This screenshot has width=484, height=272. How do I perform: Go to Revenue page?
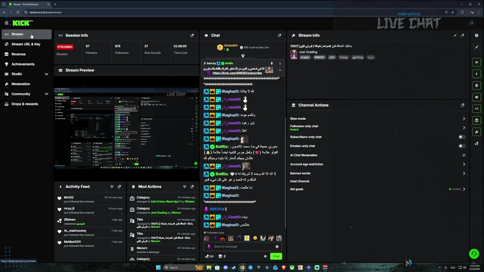[x=26, y=54]
